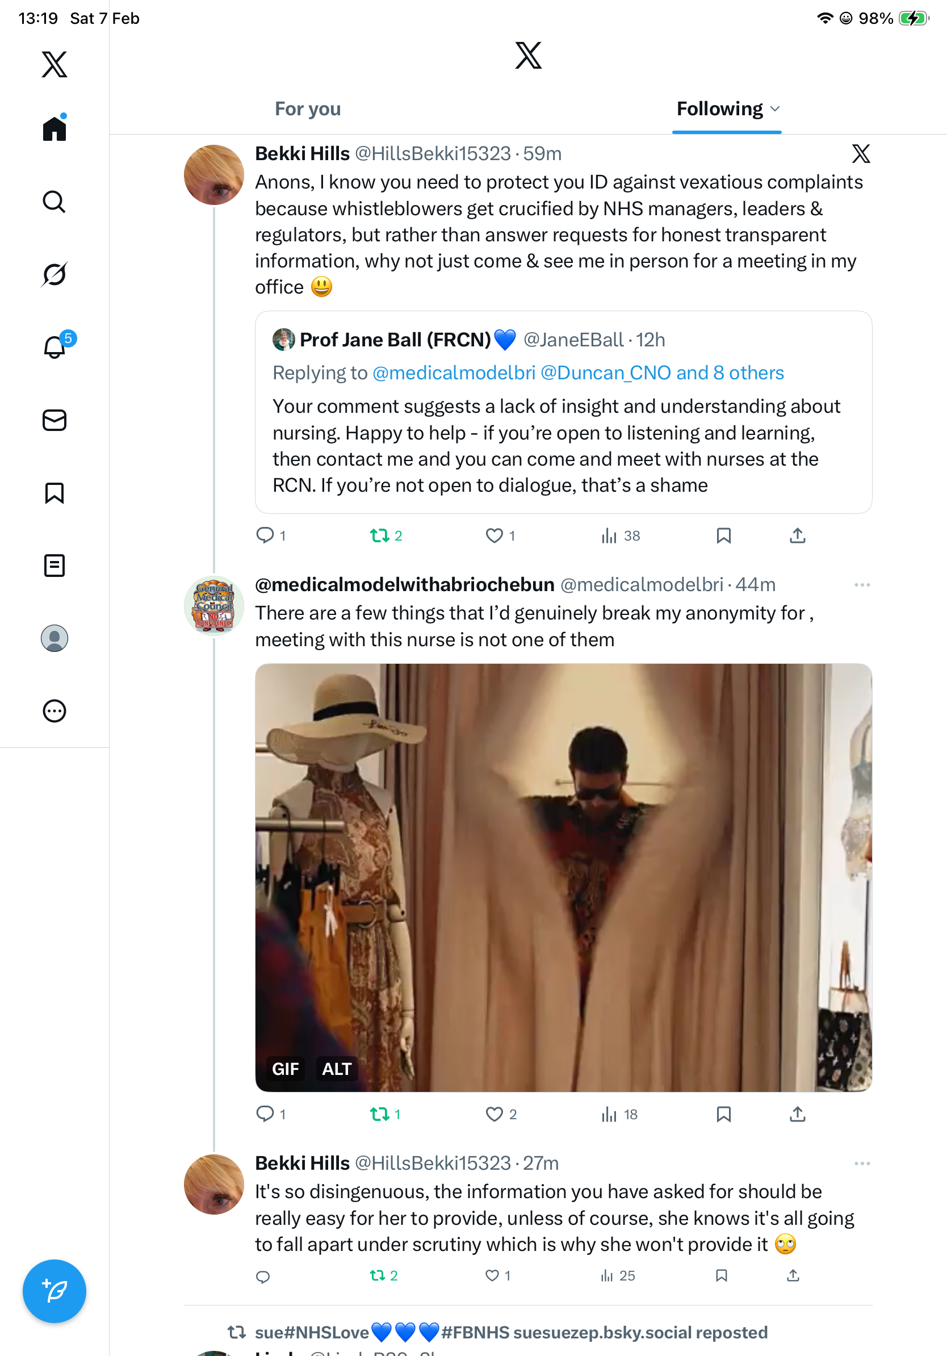Open Grok from the sidebar
Image resolution: width=947 pixels, height=1356 pixels.
(54, 274)
